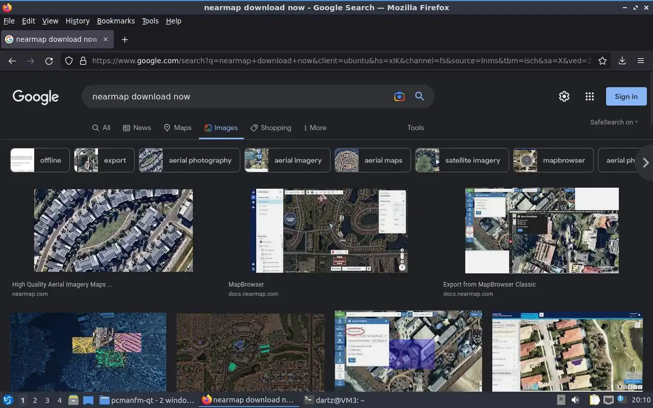653x408 pixels.
Task: Close the nearmap download now tab
Action: pos(106,39)
